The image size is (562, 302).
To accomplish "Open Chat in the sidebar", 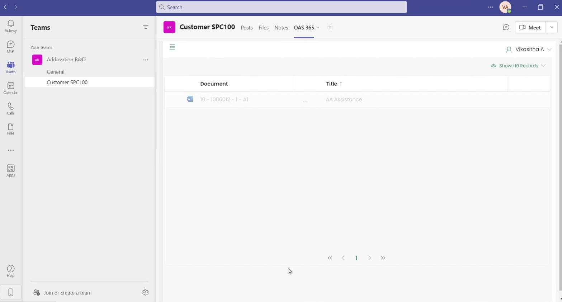I will coord(11,47).
